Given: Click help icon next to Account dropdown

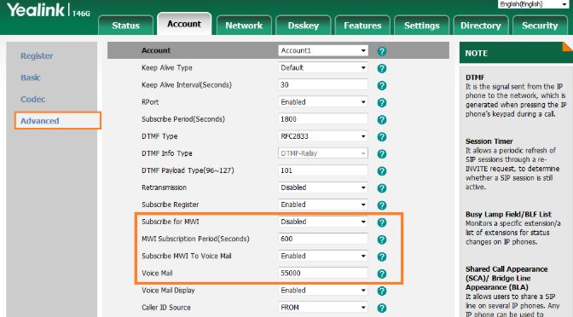Looking at the screenshot, I should click(381, 51).
